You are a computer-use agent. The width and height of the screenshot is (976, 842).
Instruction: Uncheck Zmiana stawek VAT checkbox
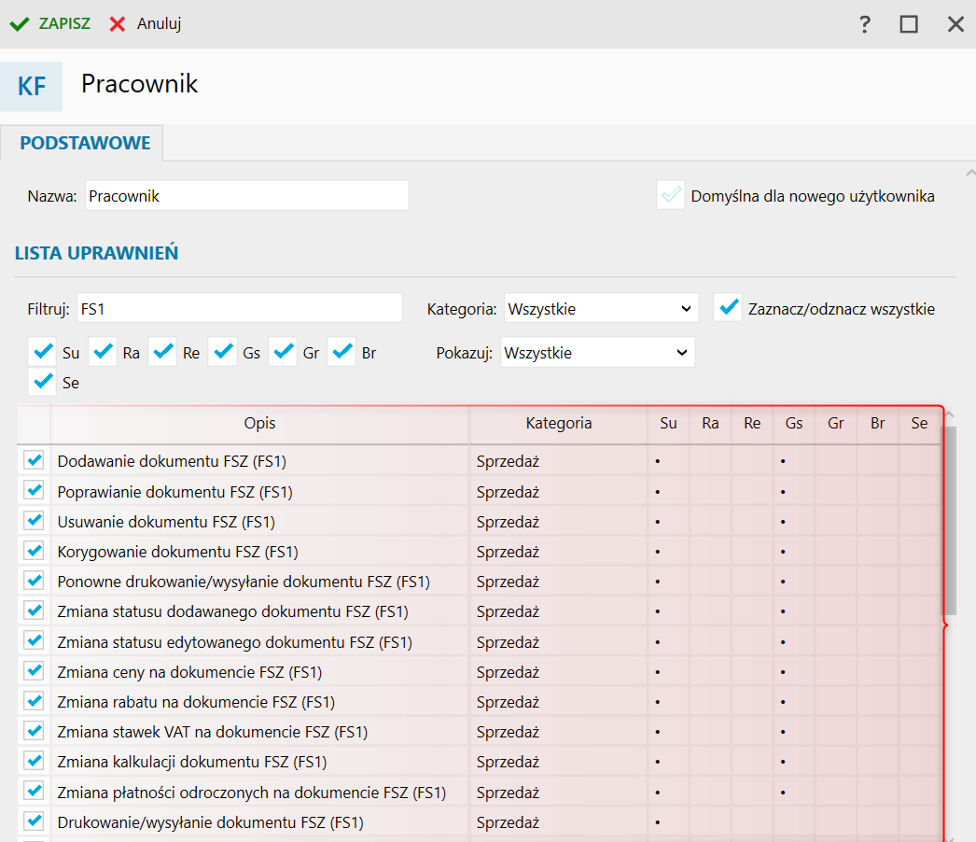[x=34, y=731]
